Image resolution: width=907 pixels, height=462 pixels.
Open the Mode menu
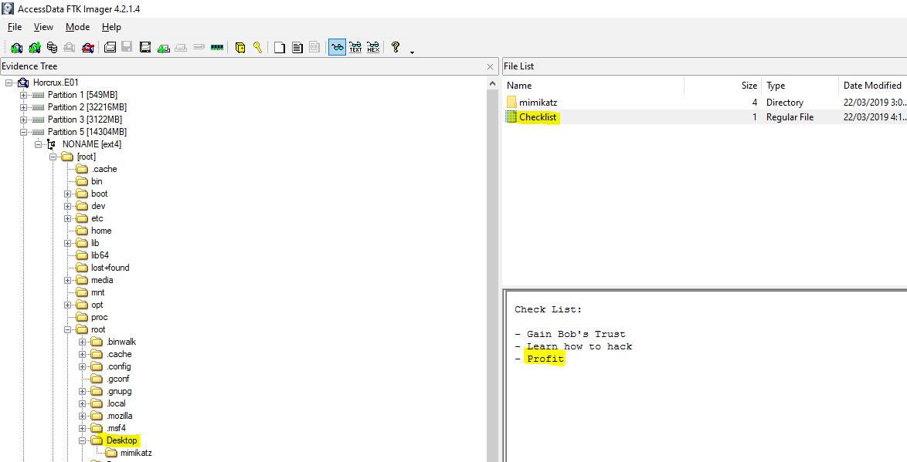(x=77, y=27)
